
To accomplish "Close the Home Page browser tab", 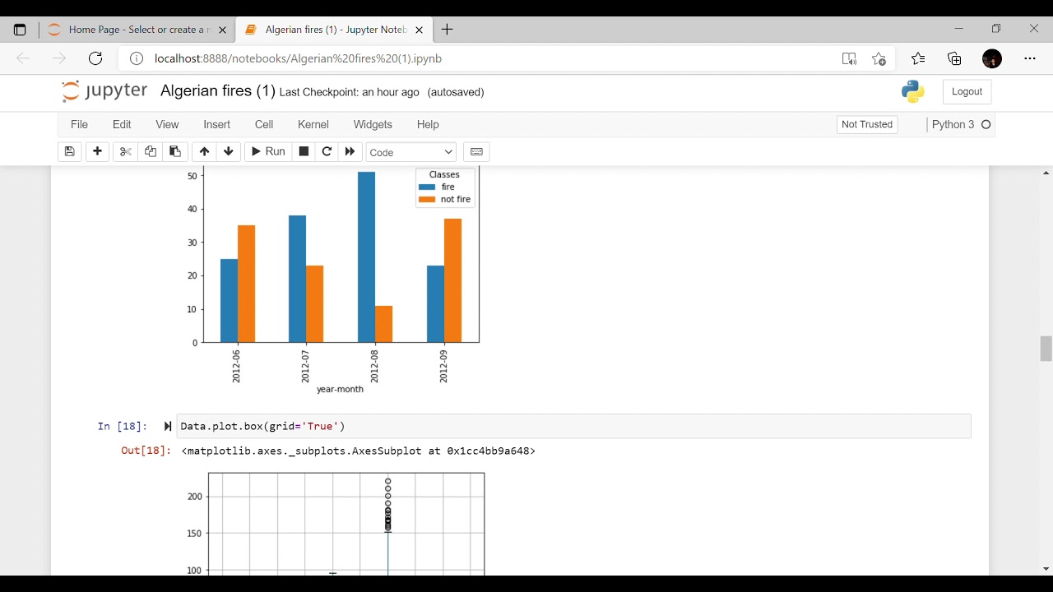I will coord(222,30).
